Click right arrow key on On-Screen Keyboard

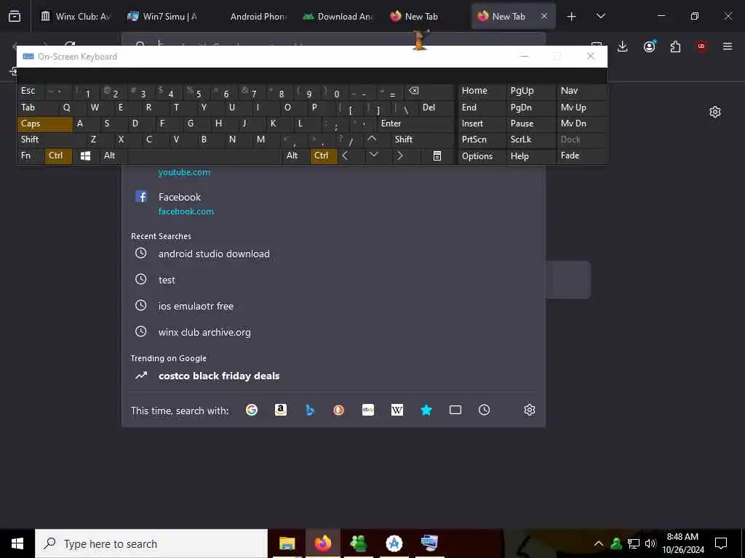[400, 156]
